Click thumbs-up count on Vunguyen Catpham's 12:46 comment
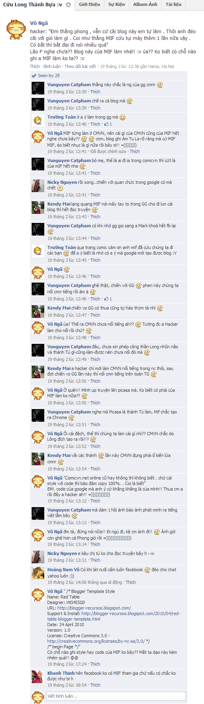Screen dimensions: 204x704 point(108,299)
